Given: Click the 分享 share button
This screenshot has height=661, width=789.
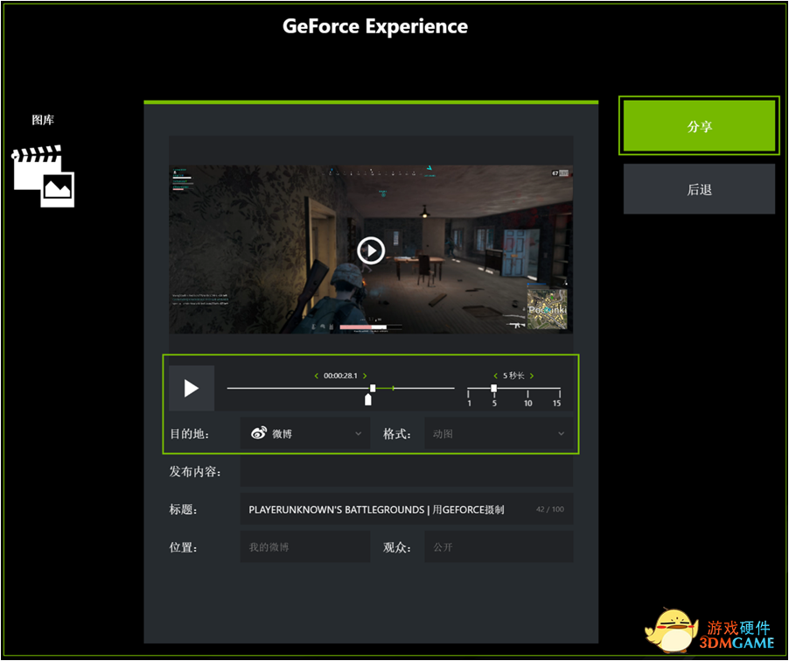Looking at the screenshot, I should pyautogui.click(x=699, y=125).
